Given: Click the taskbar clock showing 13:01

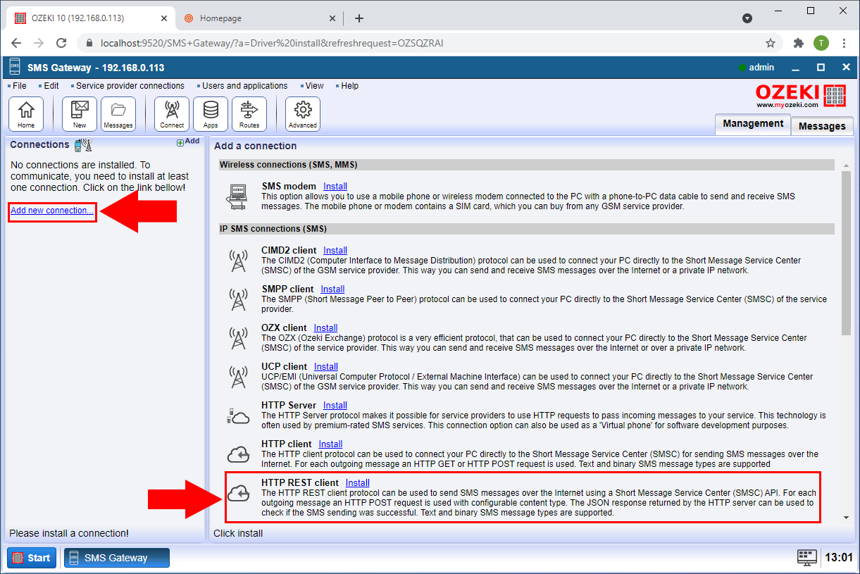Looking at the screenshot, I should 839,558.
